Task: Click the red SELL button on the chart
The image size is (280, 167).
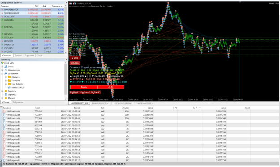Action: pyautogui.click(x=75, y=63)
